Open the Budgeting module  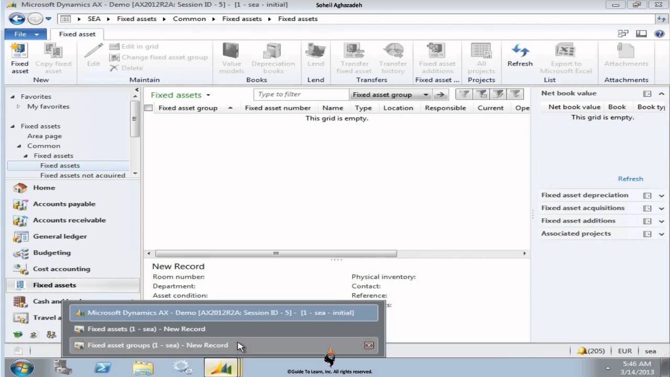(x=51, y=252)
